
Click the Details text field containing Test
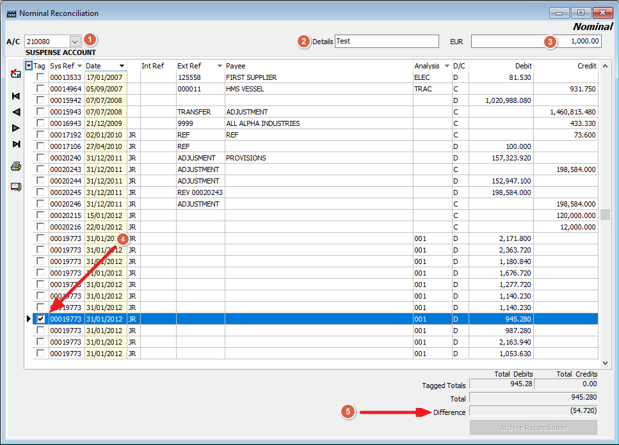pos(387,41)
